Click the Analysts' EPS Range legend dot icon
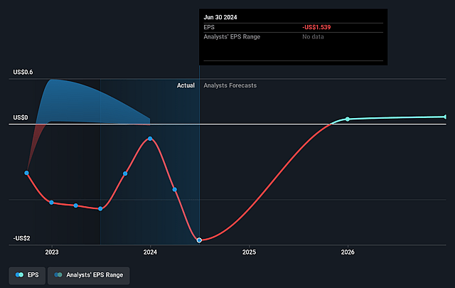This screenshot has width=455, height=288. (x=58, y=274)
